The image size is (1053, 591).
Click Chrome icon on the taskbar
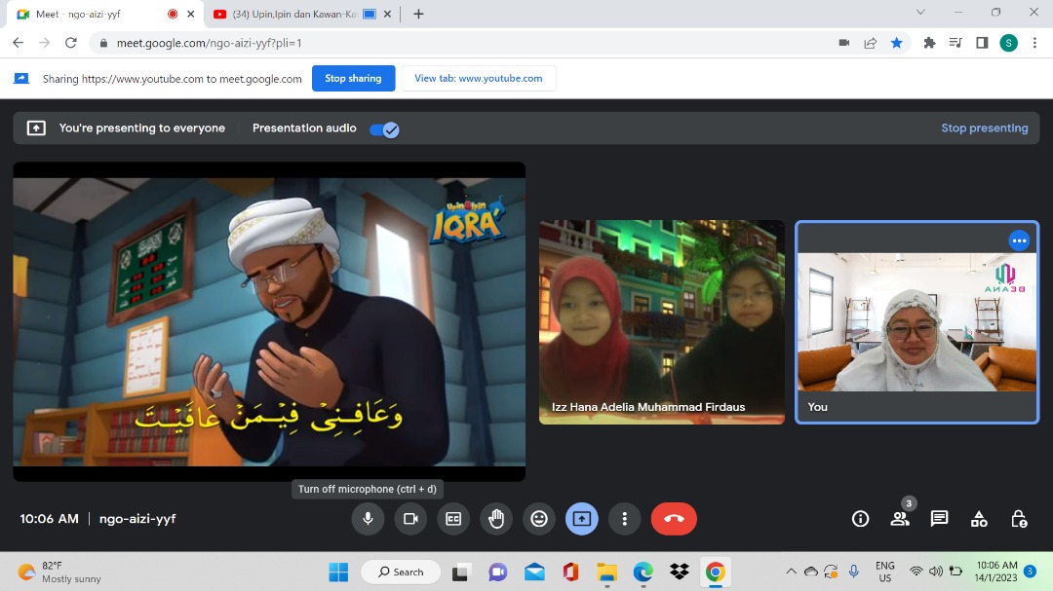point(716,573)
